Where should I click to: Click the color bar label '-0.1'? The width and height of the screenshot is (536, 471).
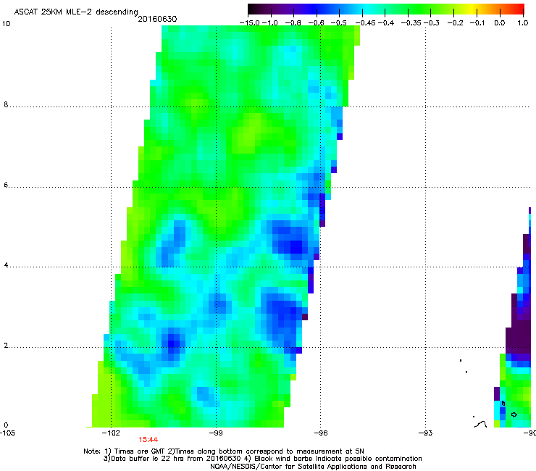(x=477, y=23)
